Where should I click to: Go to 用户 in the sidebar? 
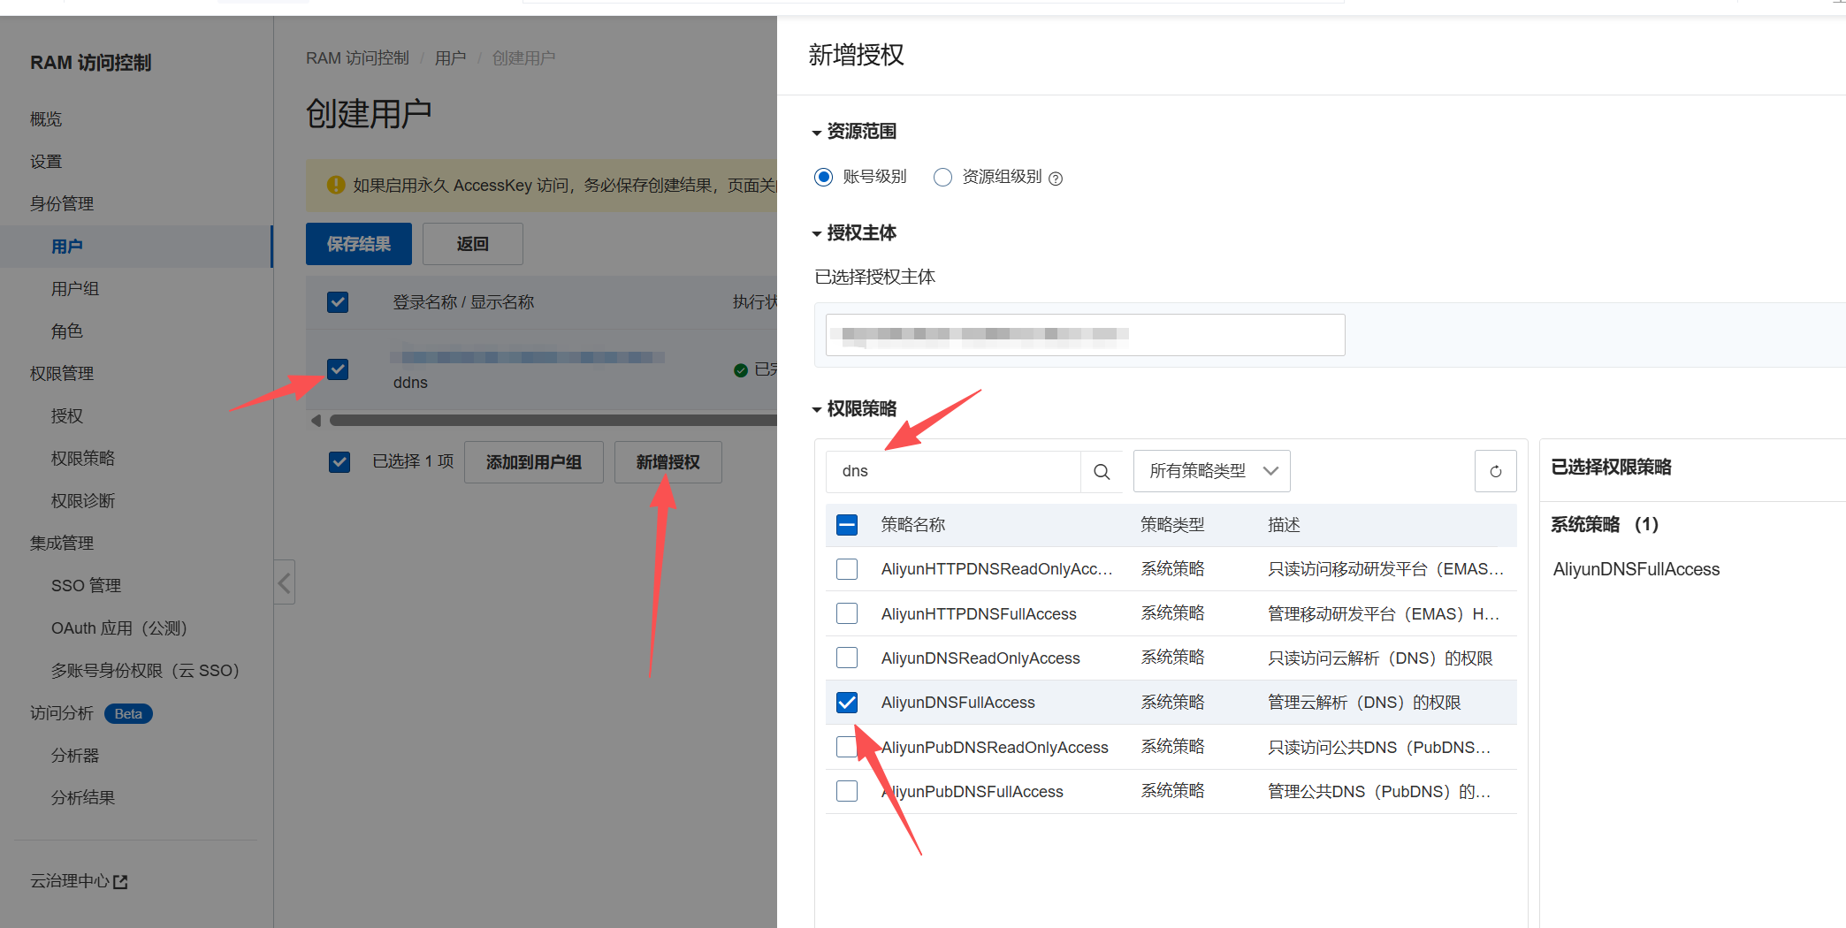coord(67,247)
